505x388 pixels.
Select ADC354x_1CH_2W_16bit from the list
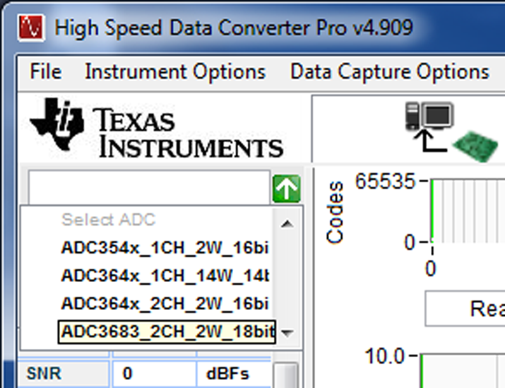click(x=165, y=247)
